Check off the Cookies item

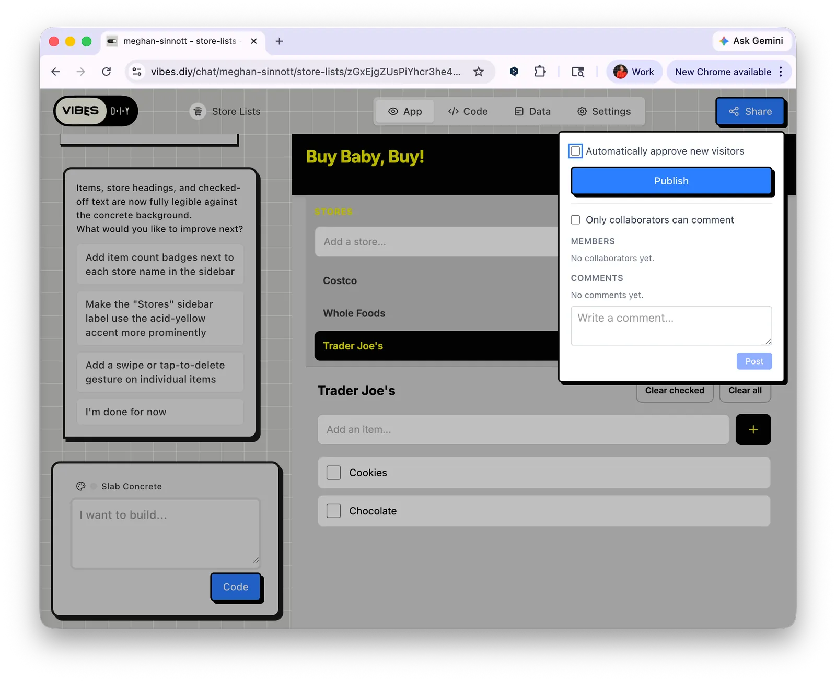333,473
